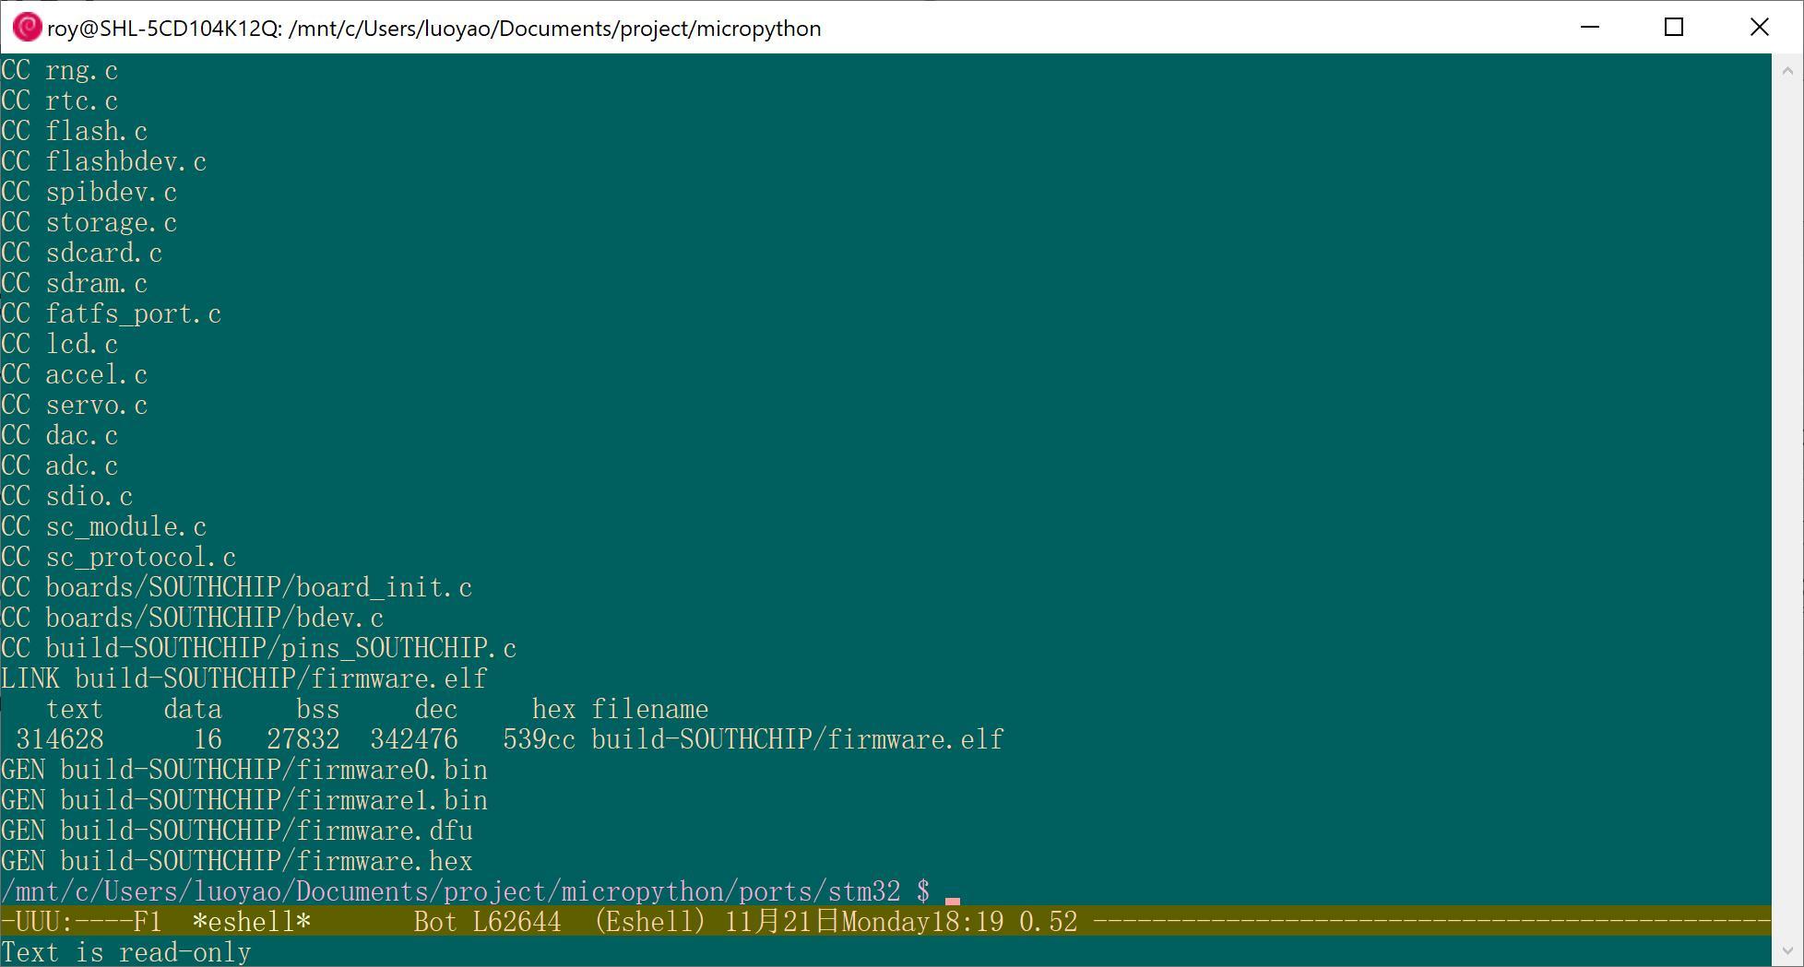Click the -UUU:---- status in mode line

tap(65, 922)
